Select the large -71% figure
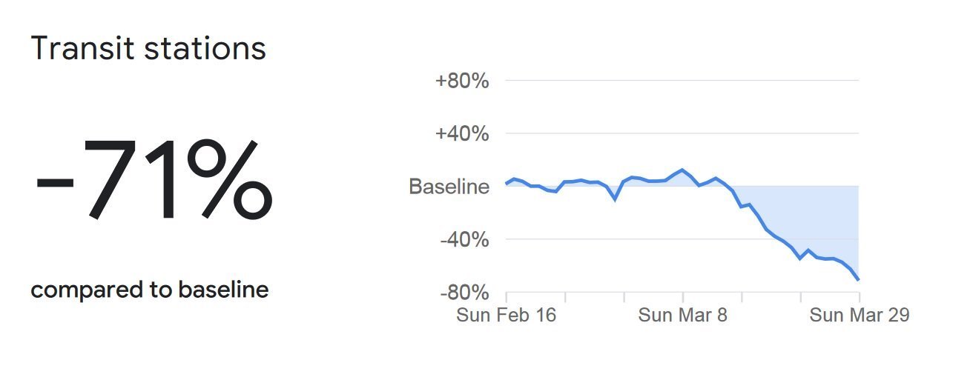Screen dimensions: 973x380 154,181
